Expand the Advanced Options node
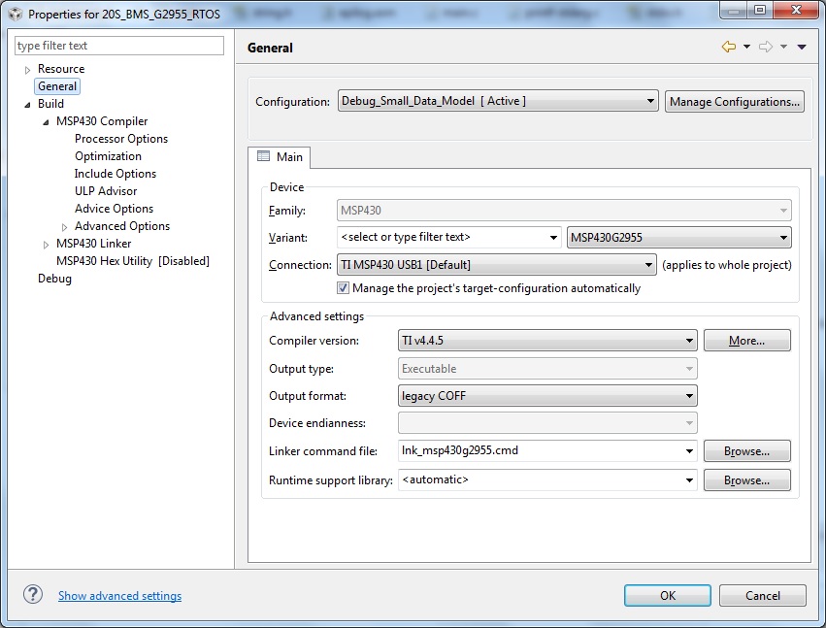Image resolution: width=826 pixels, height=628 pixels. [x=64, y=227]
